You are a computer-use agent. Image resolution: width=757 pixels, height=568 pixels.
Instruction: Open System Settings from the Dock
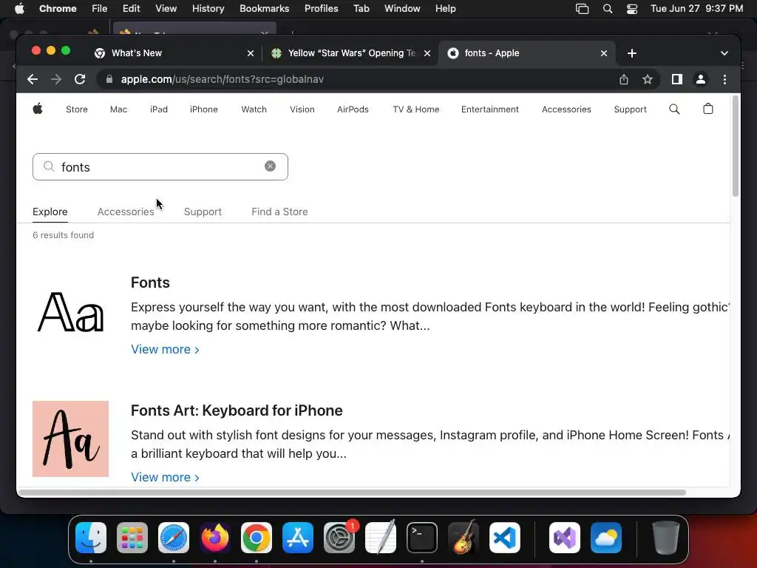pyautogui.click(x=339, y=538)
